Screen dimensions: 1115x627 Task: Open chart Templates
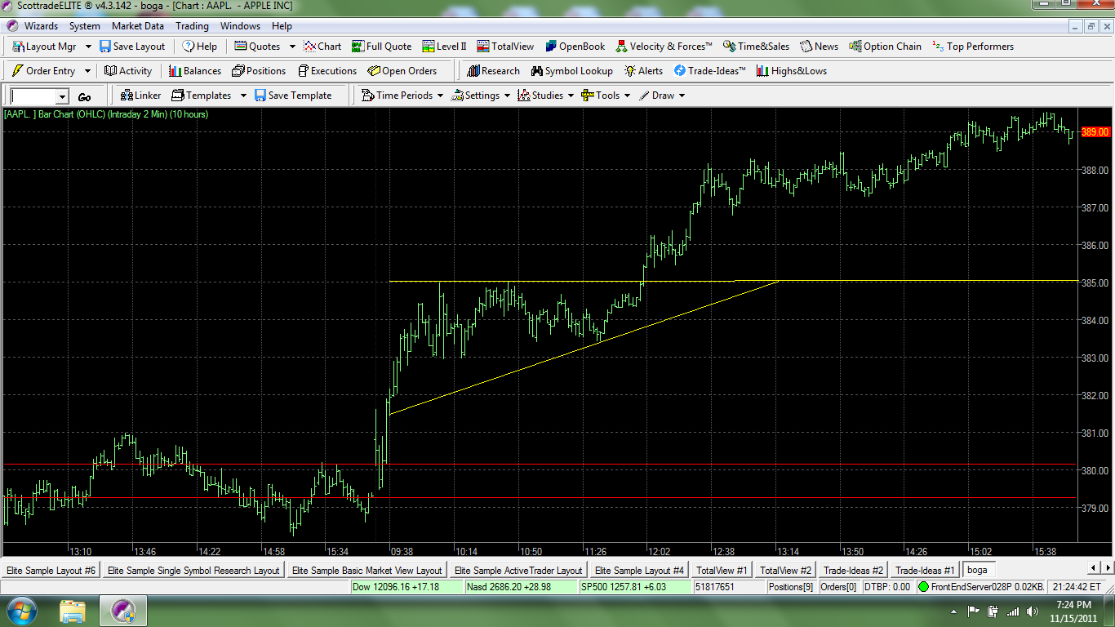click(x=201, y=96)
